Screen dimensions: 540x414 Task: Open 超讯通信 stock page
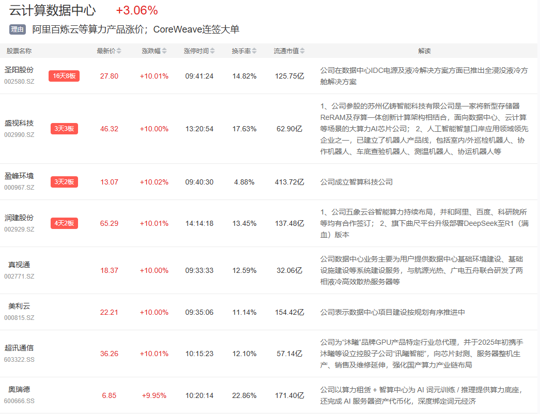coord(19,348)
